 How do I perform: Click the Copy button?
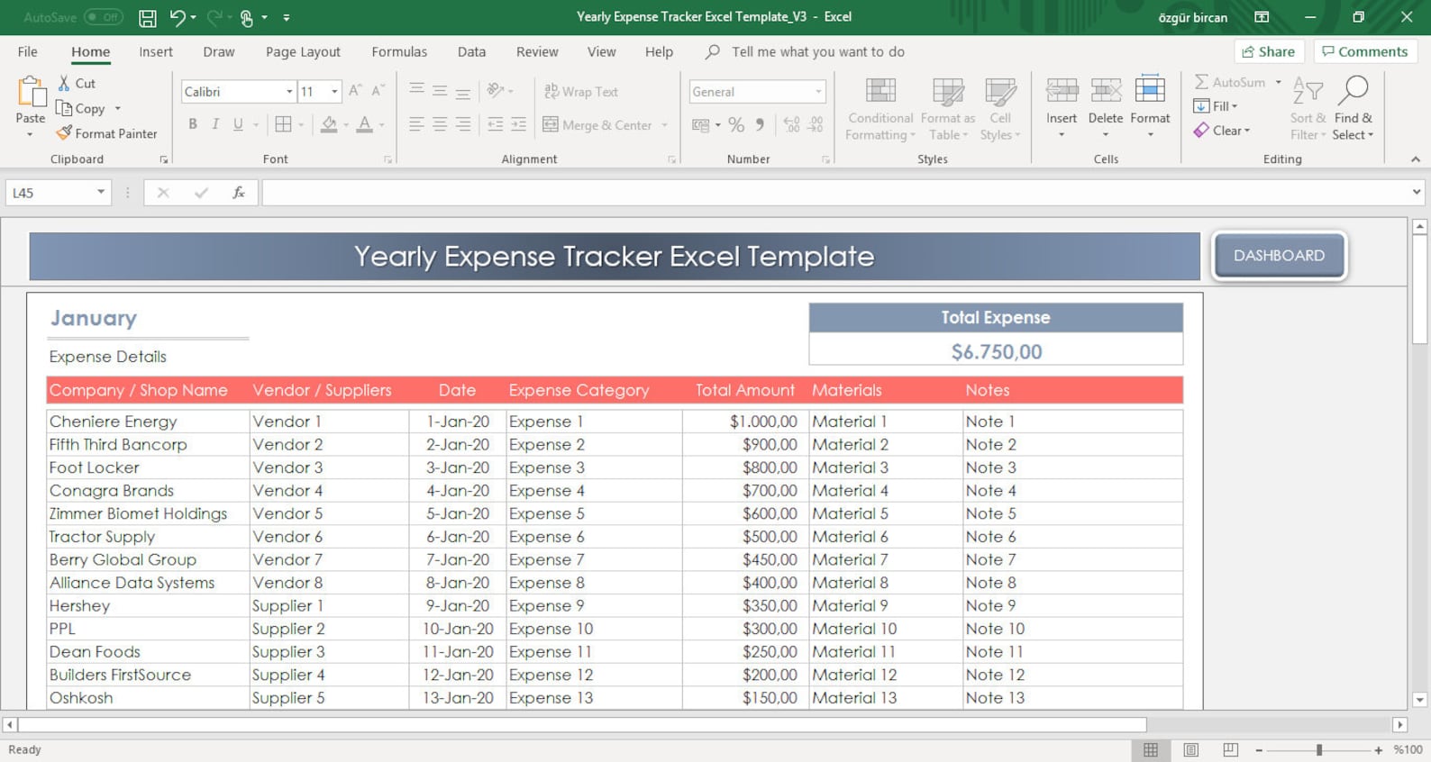pos(81,108)
